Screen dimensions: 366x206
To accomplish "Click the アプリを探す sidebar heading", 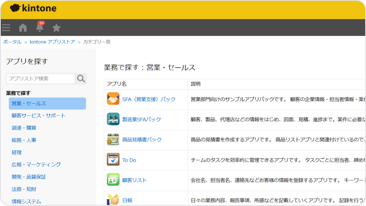I will pyautogui.click(x=27, y=61).
